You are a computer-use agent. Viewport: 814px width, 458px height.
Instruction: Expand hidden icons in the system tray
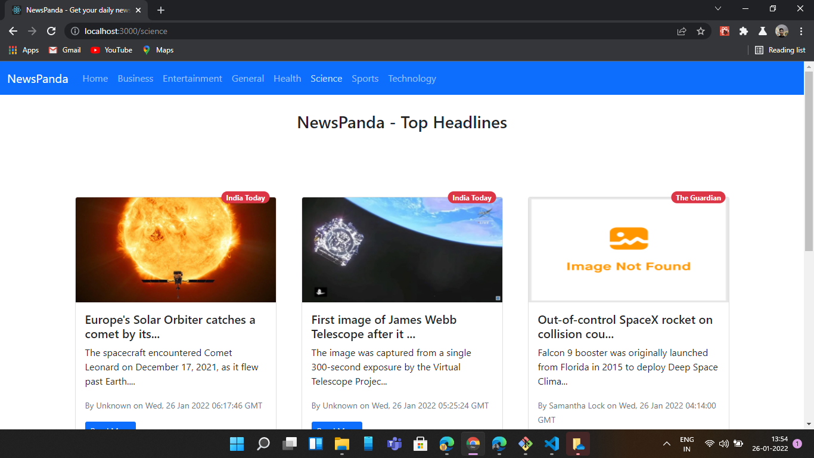(x=666, y=444)
